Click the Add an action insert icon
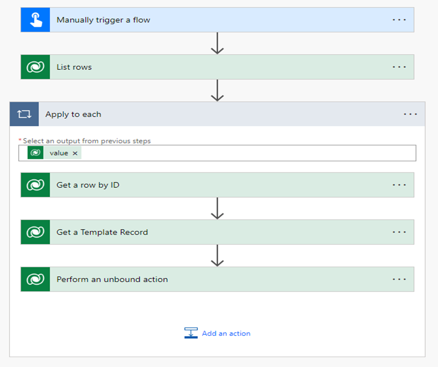Image resolution: width=438 pixels, height=367 pixels. pos(191,333)
